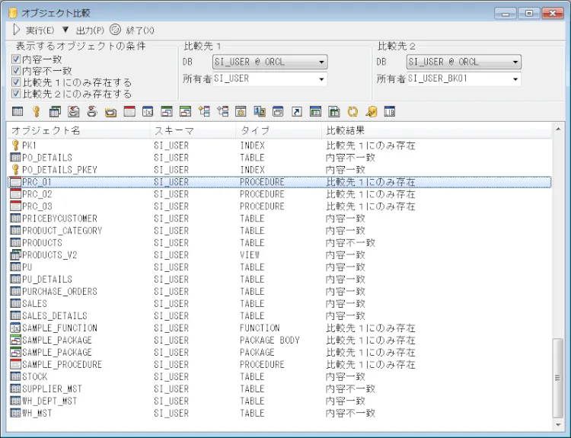Click the scrollbar down arrow
The height and width of the screenshot is (438, 571).
coord(557,425)
